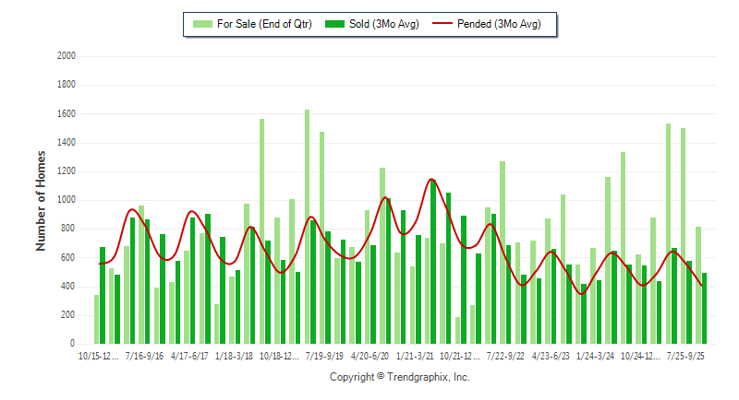Click the light green For Sale legend swatch

point(200,24)
